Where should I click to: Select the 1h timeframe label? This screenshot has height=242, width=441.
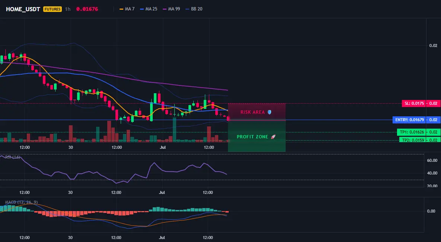click(68, 9)
